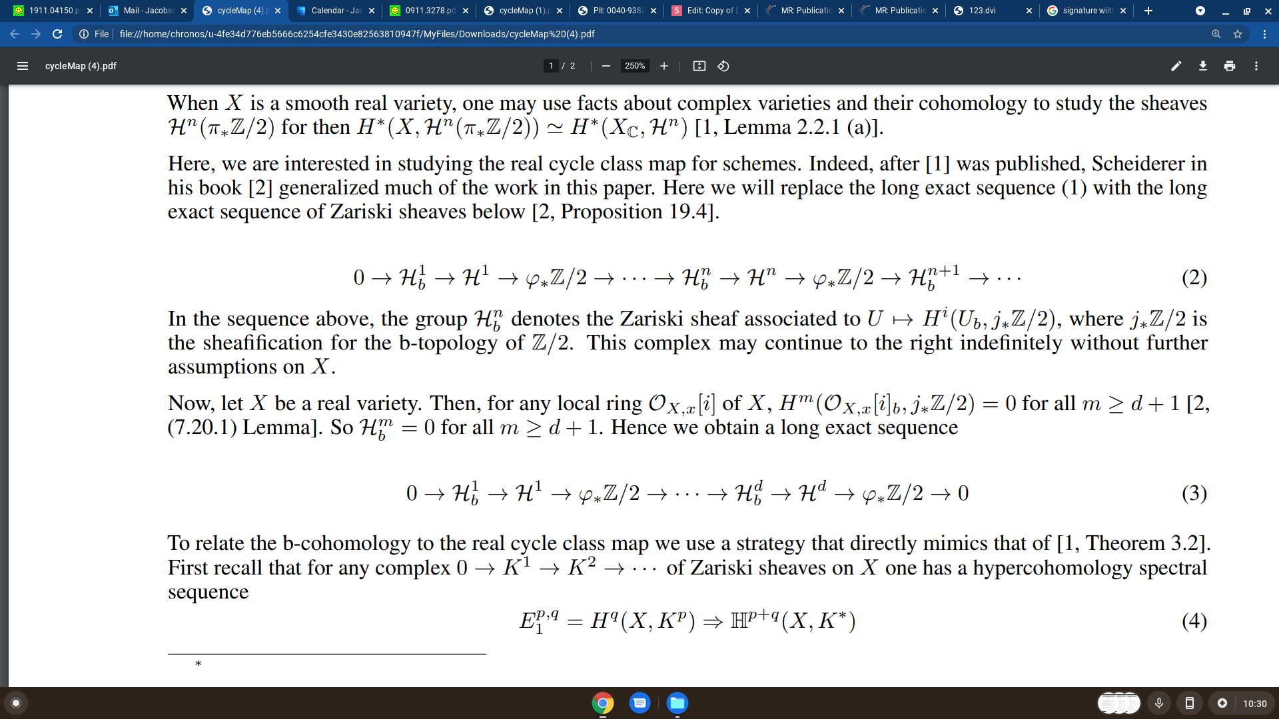The height and width of the screenshot is (719, 1279).
Task: Click the 250% zoom level field
Action: (x=634, y=66)
